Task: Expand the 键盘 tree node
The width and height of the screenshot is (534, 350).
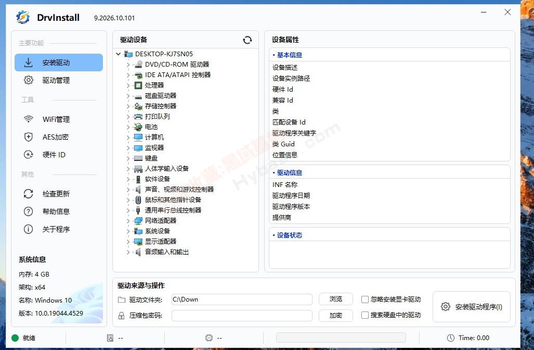Action: (x=128, y=158)
